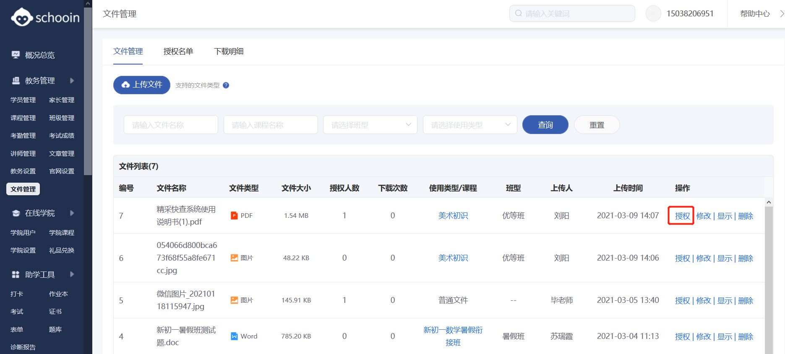785x354 pixels.
Task: Click the user avatar circle
Action: [653, 13]
